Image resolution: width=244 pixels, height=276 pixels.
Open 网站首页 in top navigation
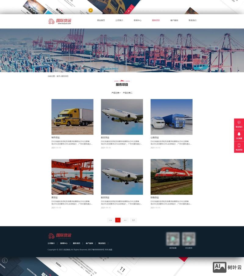tap(101, 20)
